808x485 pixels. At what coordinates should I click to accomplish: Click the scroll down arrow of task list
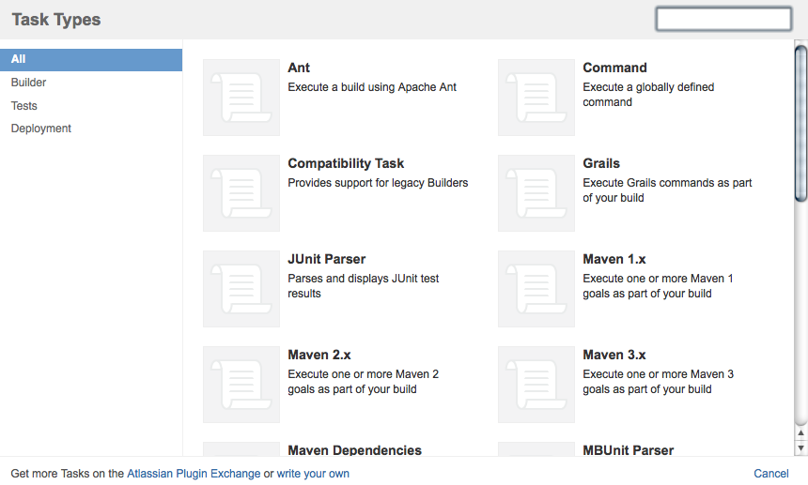(800, 448)
